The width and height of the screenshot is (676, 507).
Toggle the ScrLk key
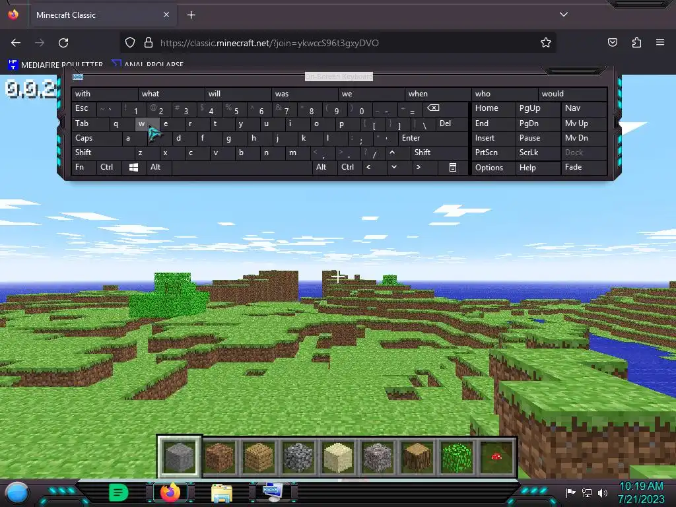pyautogui.click(x=537, y=152)
